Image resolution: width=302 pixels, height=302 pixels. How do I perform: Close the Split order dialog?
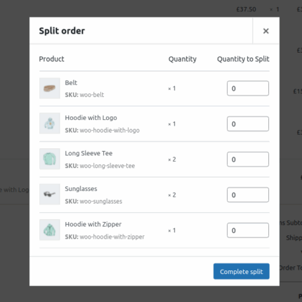pos(265,31)
